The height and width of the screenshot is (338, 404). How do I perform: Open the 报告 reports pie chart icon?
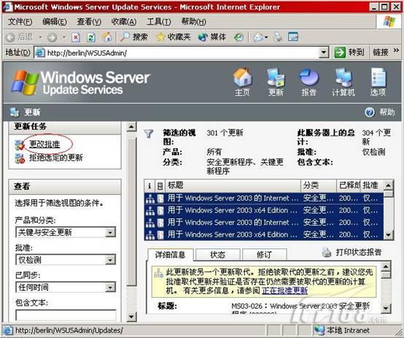point(308,77)
